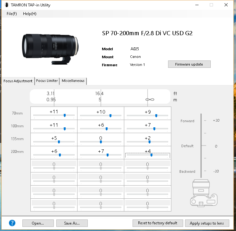Click the +20 scale value
Screen dimensions: 236x231
[x=216, y=121]
